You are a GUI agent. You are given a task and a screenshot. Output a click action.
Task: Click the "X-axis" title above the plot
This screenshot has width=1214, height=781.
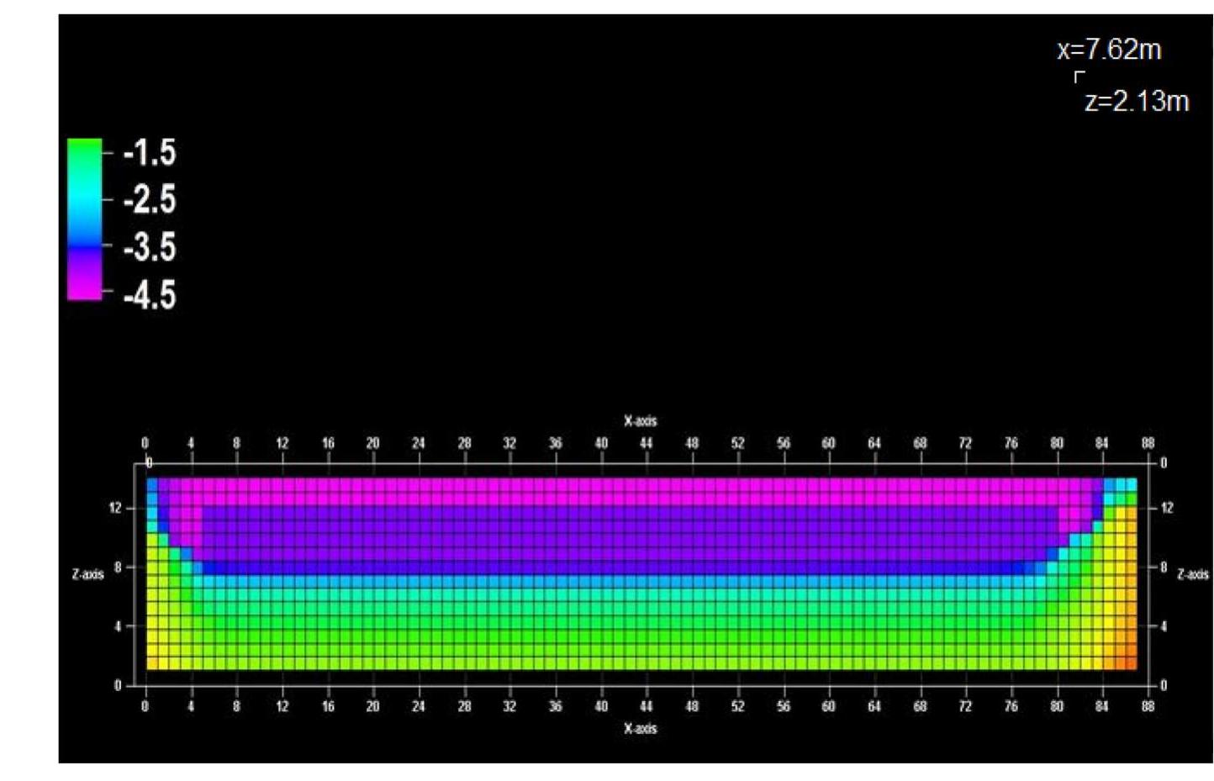[x=641, y=420]
